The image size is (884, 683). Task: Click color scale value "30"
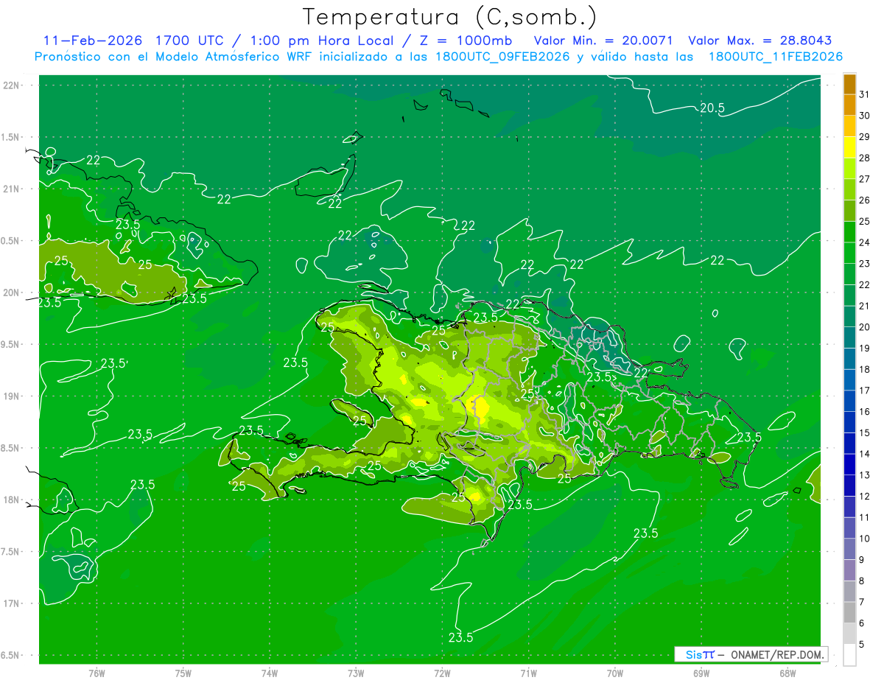865,116
